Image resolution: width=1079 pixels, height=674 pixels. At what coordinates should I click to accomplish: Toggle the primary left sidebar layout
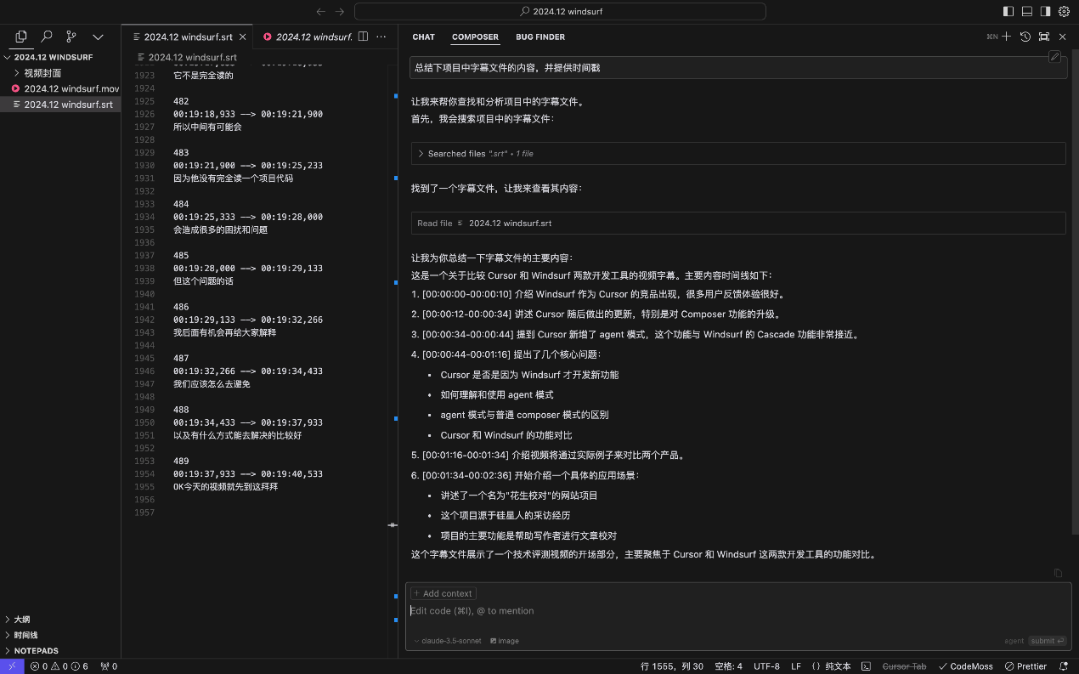click(x=1008, y=12)
